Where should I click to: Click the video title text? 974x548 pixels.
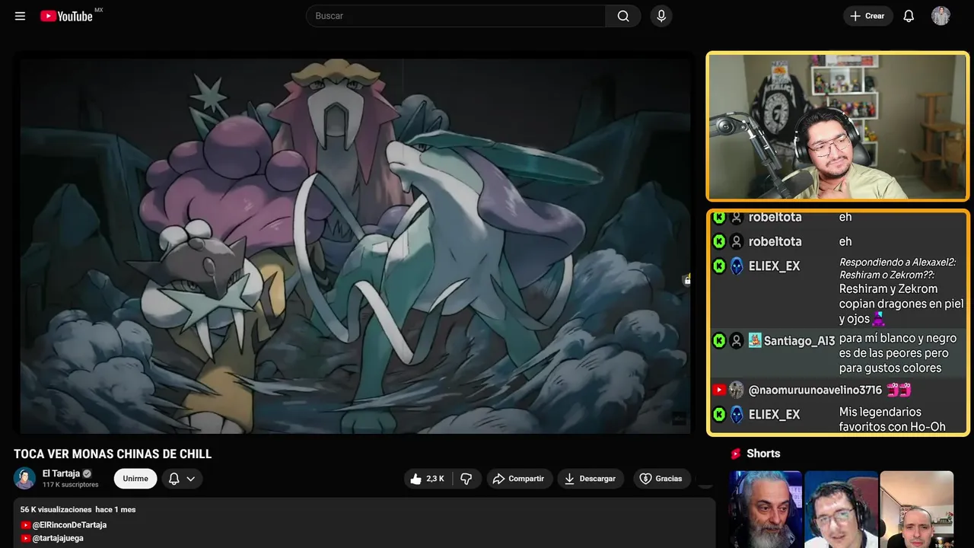coord(113,454)
